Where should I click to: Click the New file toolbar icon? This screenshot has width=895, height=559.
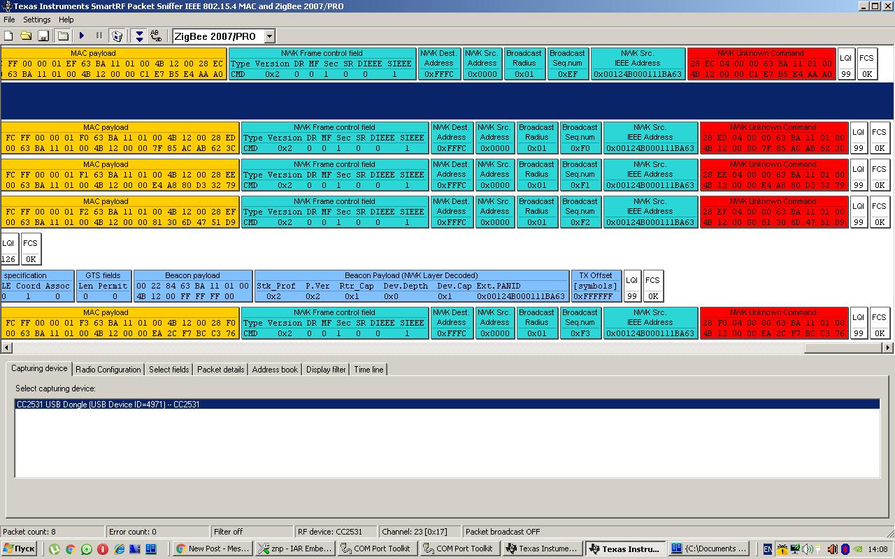click(9, 36)
